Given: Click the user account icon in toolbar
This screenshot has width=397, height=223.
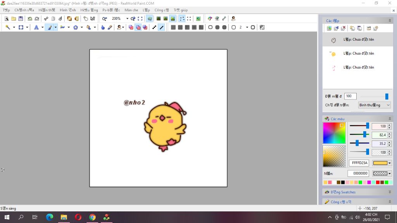Looking at the screenshot, I should click(233, 19).
